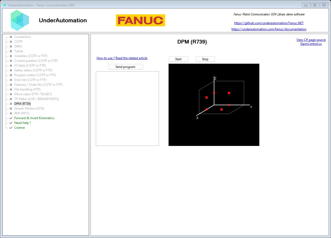This screenshot has width=331, height=238.
Task: Click the checkmark icon beside License
Action: pos(11,128)
